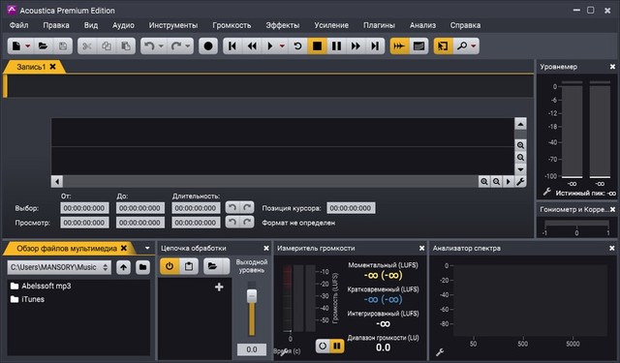Redo the Просмотр view change
The width and height of the screenshot is (620, 363).
pos(247,222)
